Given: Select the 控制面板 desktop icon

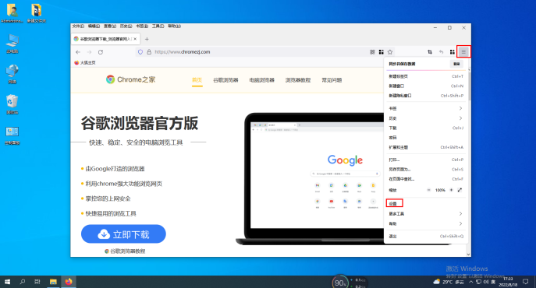Looking at the screenshot, I should click(12, 135).
